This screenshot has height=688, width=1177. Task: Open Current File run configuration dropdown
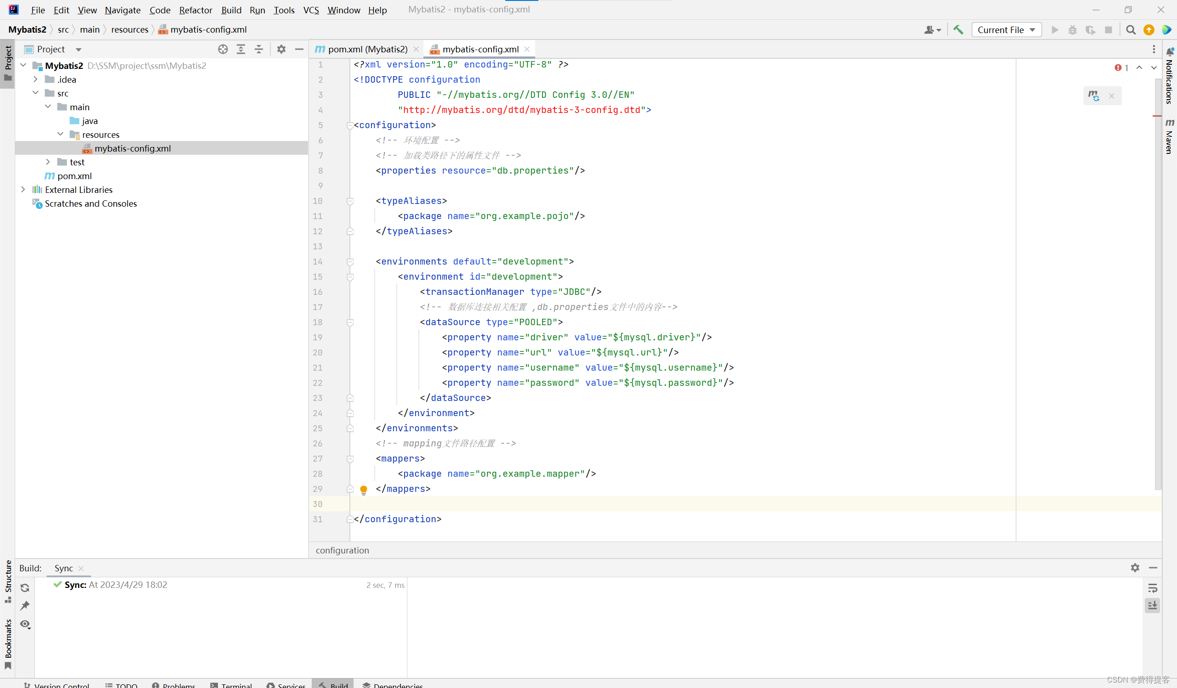tap(1006, 30)
